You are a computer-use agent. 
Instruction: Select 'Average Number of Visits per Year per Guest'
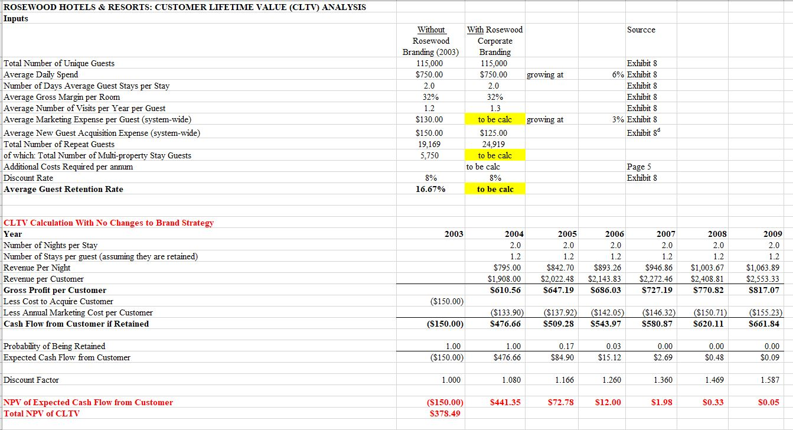84,108
